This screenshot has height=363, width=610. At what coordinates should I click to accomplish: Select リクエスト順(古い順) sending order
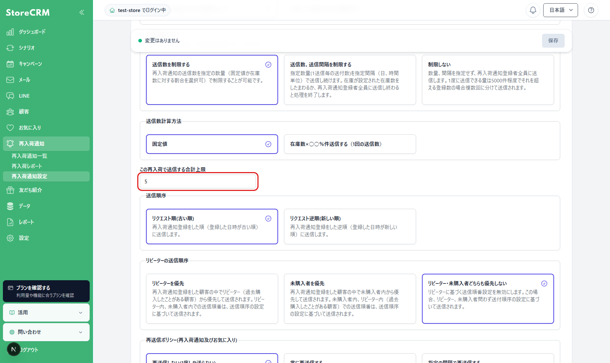click(x=212, y=227)
